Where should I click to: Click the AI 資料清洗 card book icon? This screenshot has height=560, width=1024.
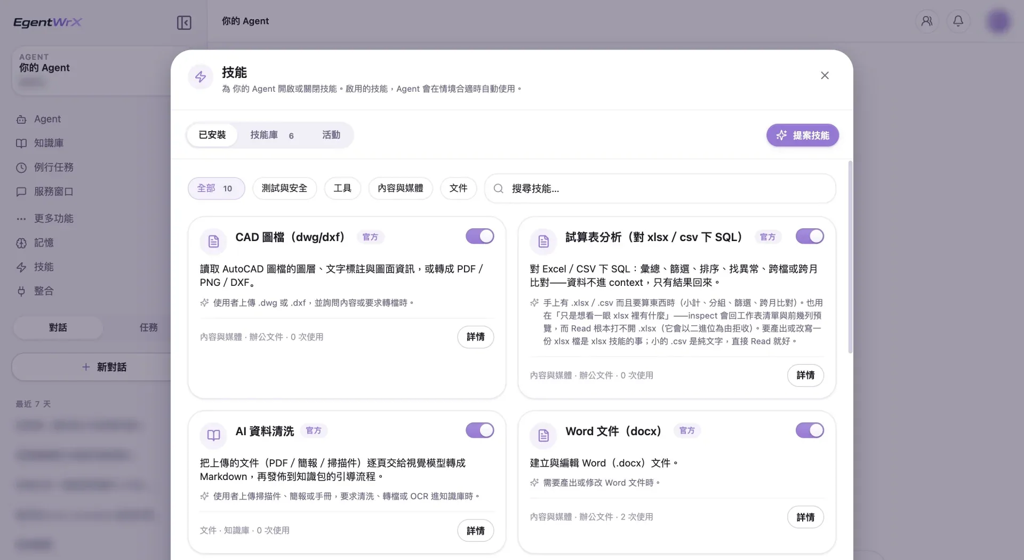pyautogui.click(x=213, y=435)
